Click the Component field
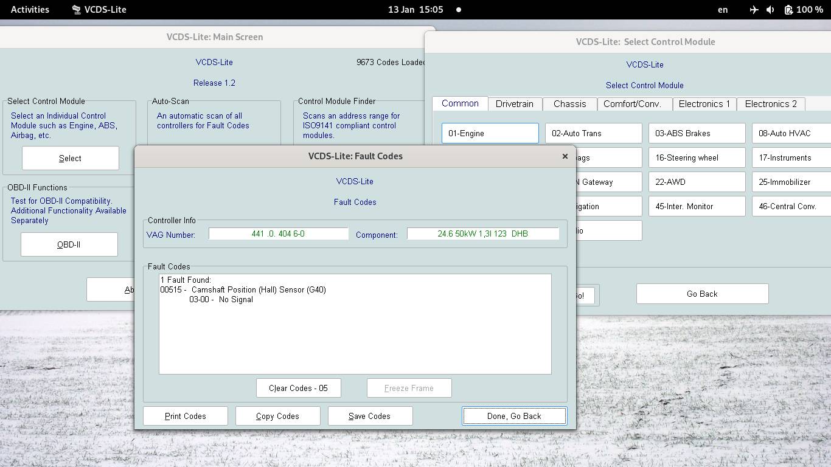The image size is (831, 467). click(482, 233)
